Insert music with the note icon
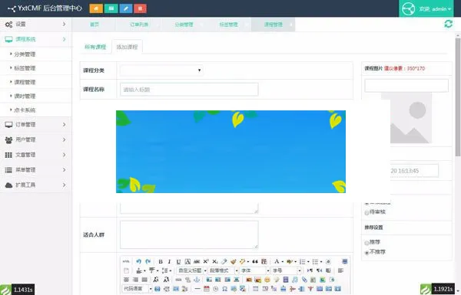 click(x=295, y=280)
